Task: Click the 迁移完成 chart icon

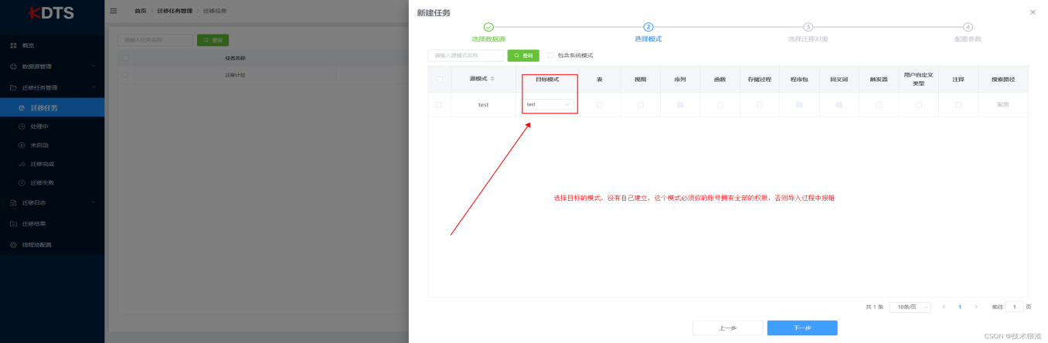Action: [22, 164]
